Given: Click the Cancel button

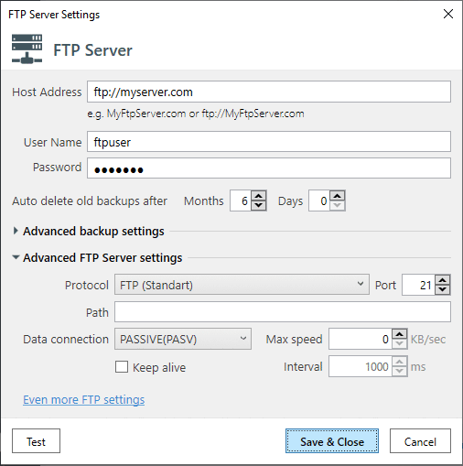Looking at the screenshot, I should 420,441.
